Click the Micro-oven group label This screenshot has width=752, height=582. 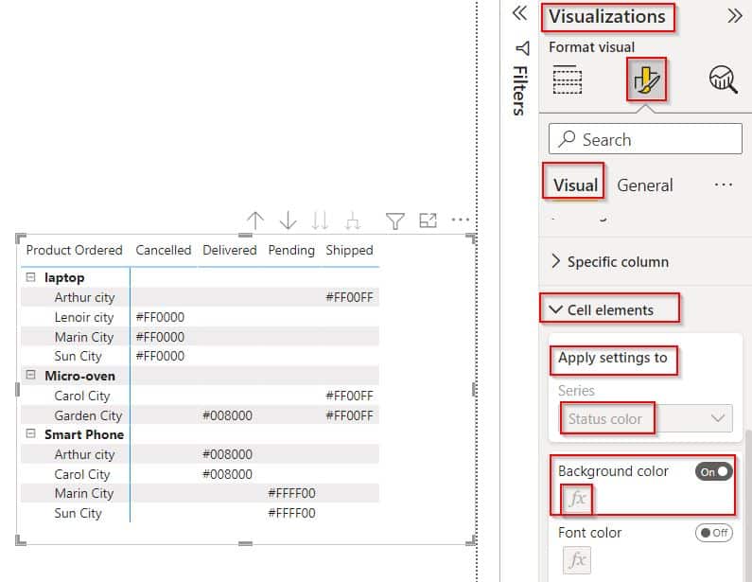(79, 376)
